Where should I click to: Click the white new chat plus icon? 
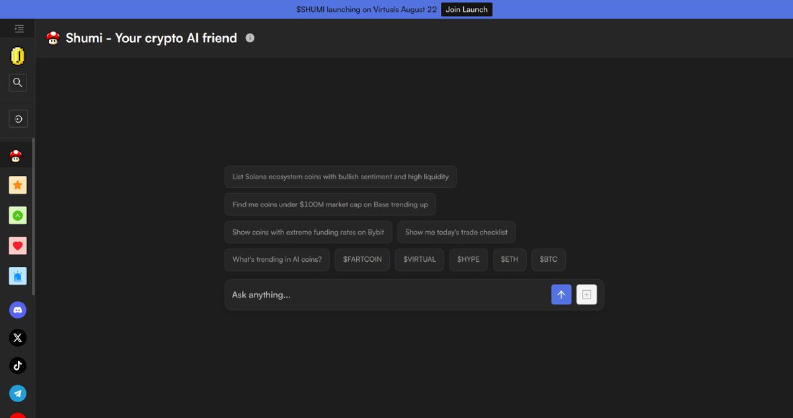point(586,295)
